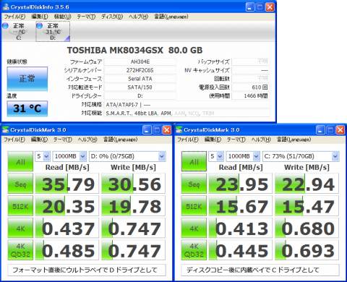Viewport: 347px width, 282px height.
Task: Click 512K read result 15.67
Action: 241,206
